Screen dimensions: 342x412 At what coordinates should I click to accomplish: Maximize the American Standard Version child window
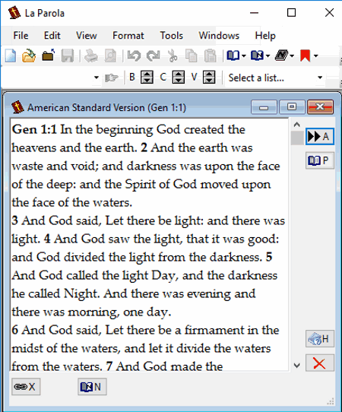[292, 107]
